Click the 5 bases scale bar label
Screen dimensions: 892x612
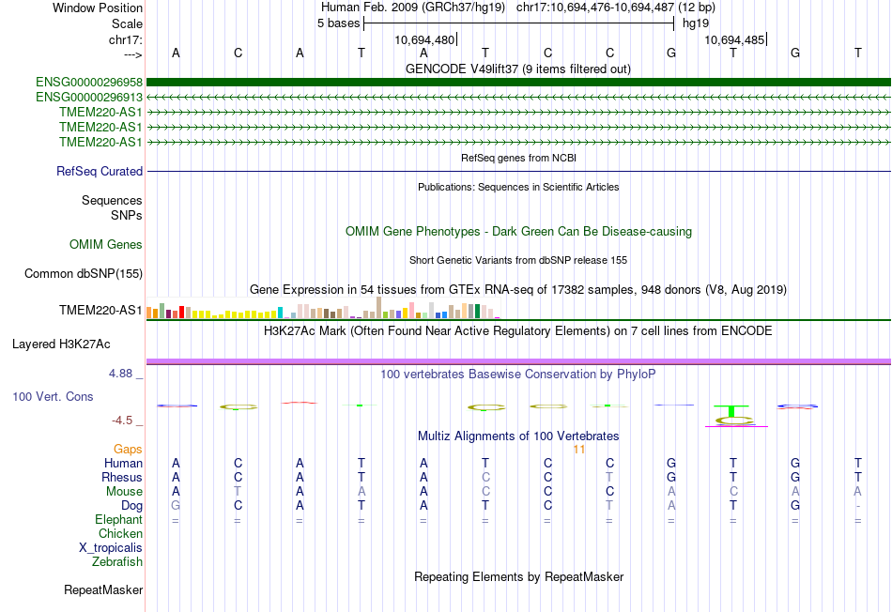(x=338, y=23)
